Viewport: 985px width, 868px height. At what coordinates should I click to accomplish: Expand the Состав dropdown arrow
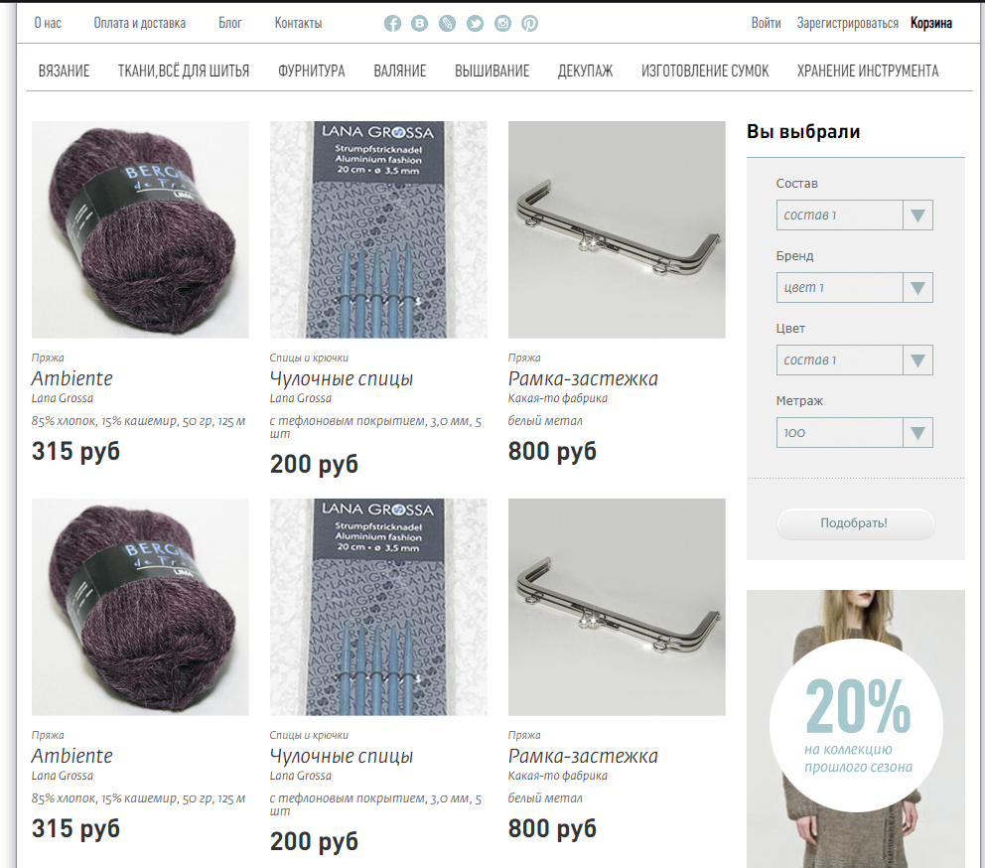917,216
